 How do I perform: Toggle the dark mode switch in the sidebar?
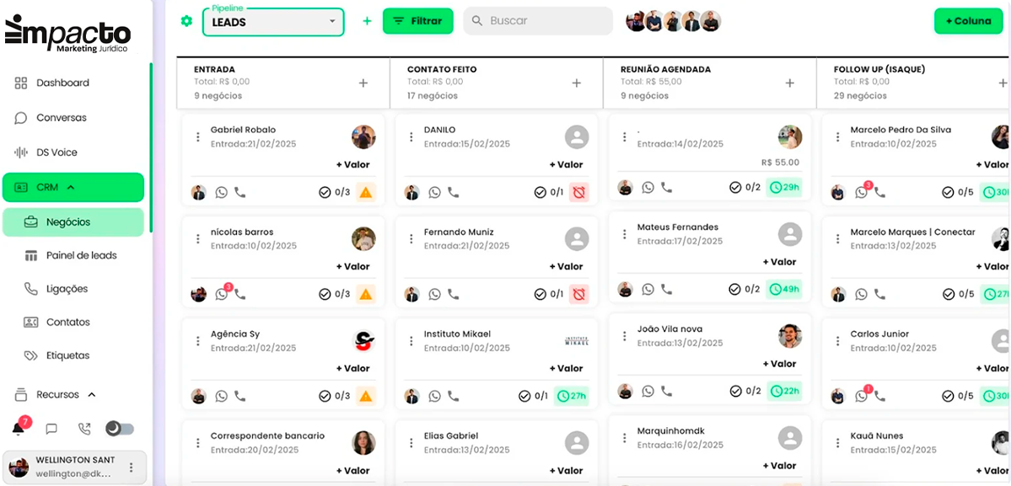pyautogui.click(x=119, y=428)
